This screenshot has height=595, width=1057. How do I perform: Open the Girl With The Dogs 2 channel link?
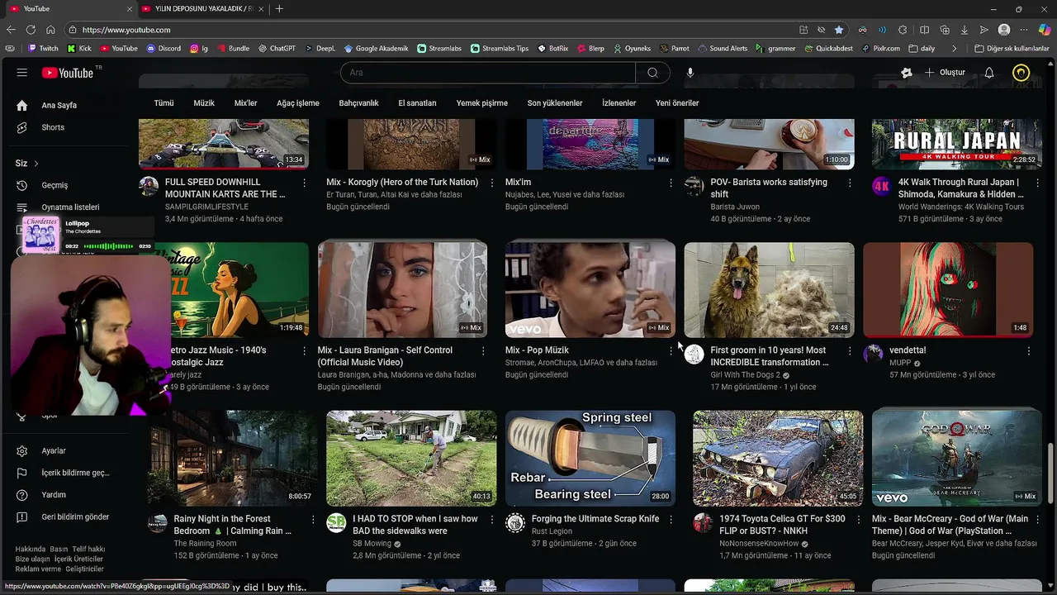tap(745, 375)
